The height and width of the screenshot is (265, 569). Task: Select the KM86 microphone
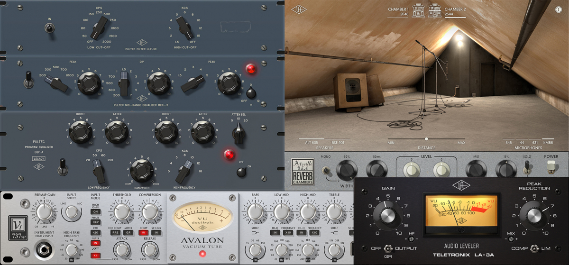[x=548, y=142]
